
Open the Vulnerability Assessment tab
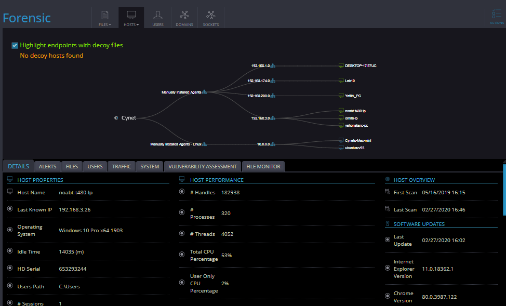tap(203, 166)
